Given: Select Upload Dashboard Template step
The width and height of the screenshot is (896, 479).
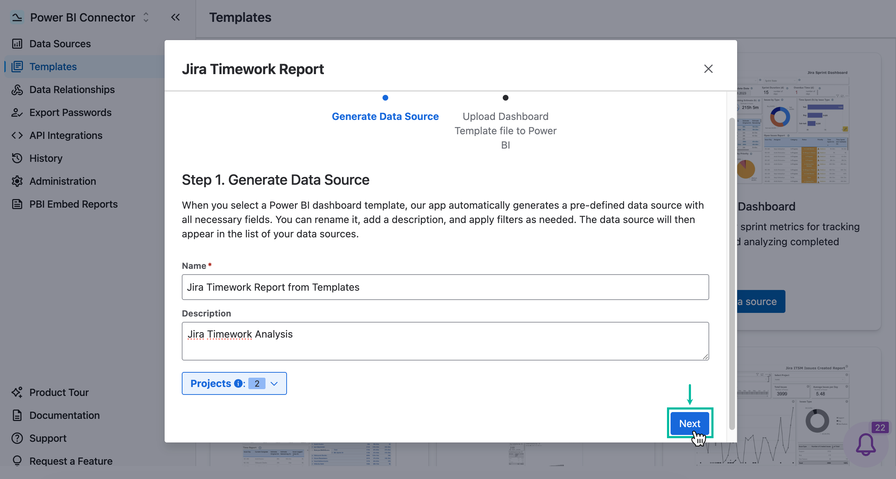Looking at the screenshot, I should [506, 131].
